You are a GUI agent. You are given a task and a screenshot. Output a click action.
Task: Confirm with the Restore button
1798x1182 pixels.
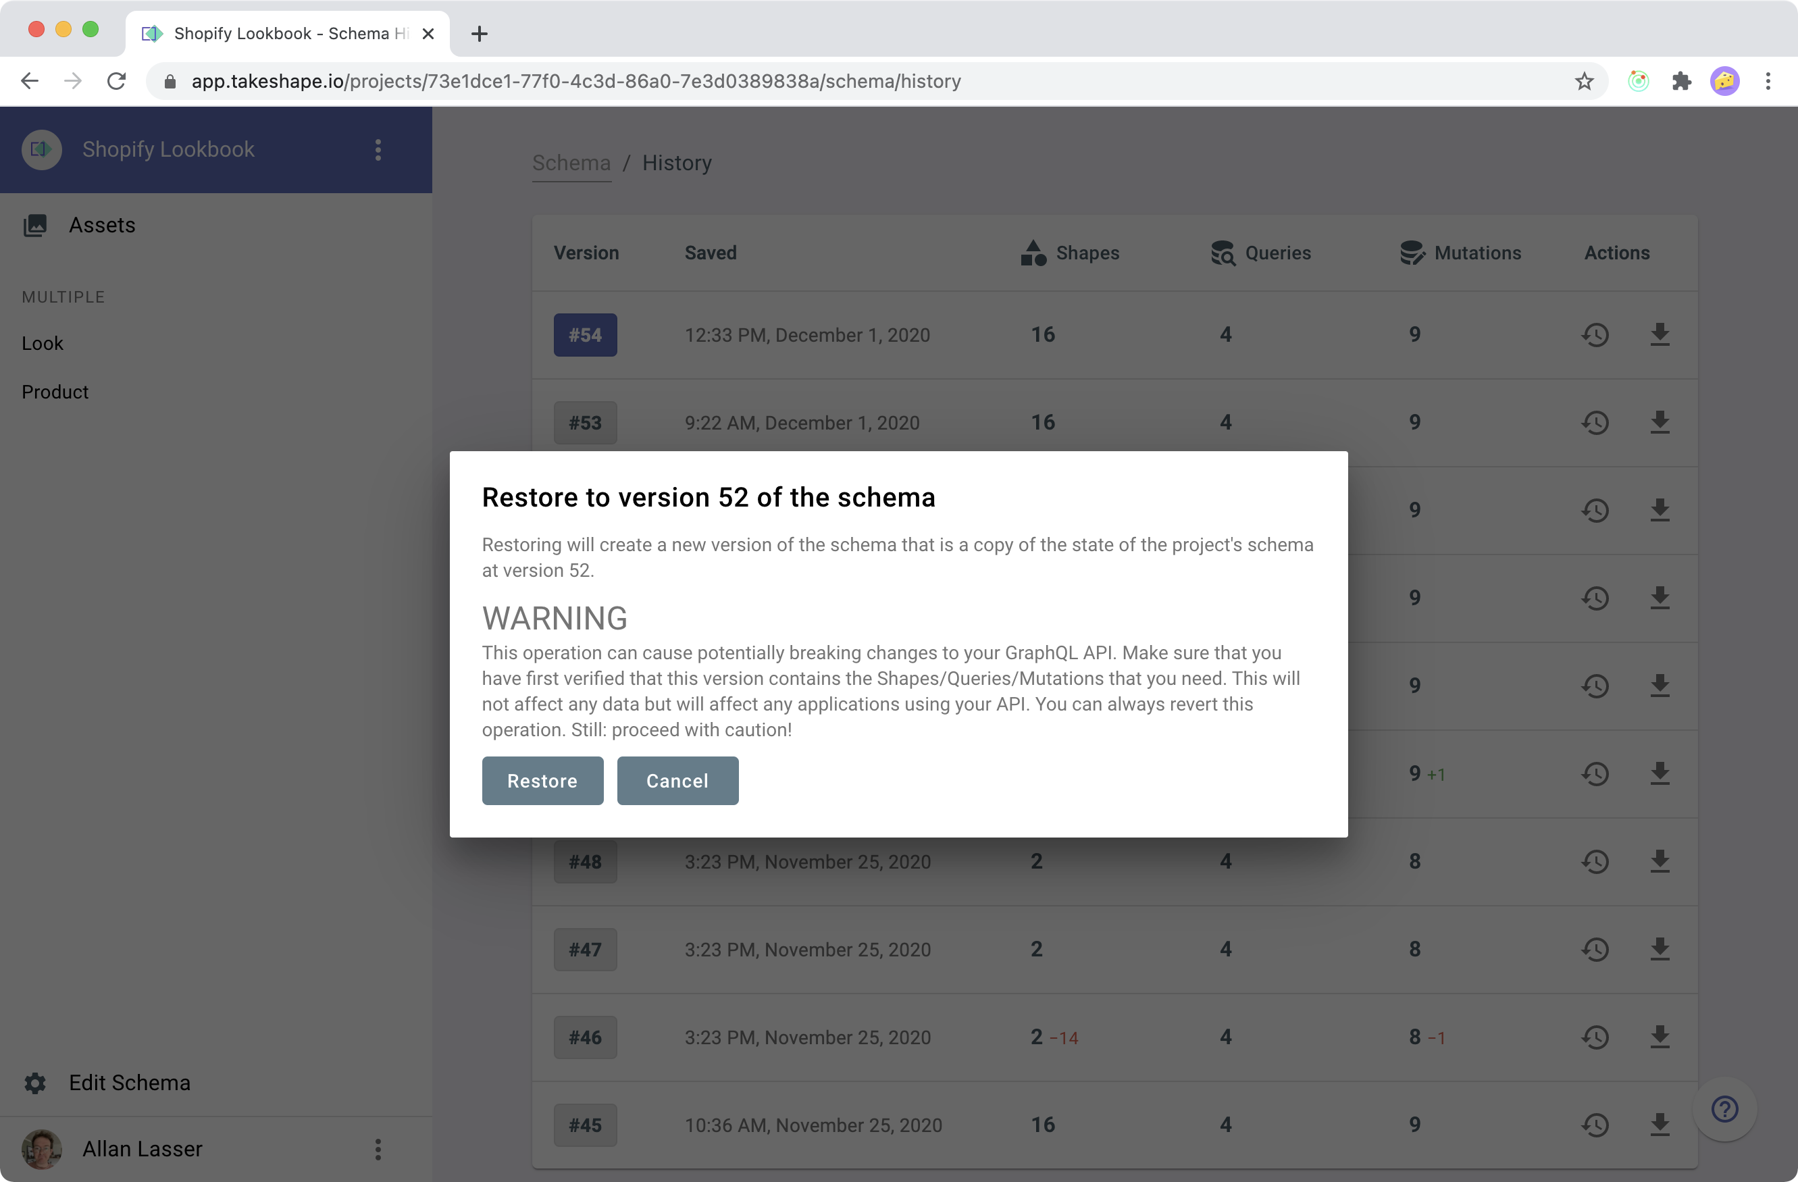[542, 780]
